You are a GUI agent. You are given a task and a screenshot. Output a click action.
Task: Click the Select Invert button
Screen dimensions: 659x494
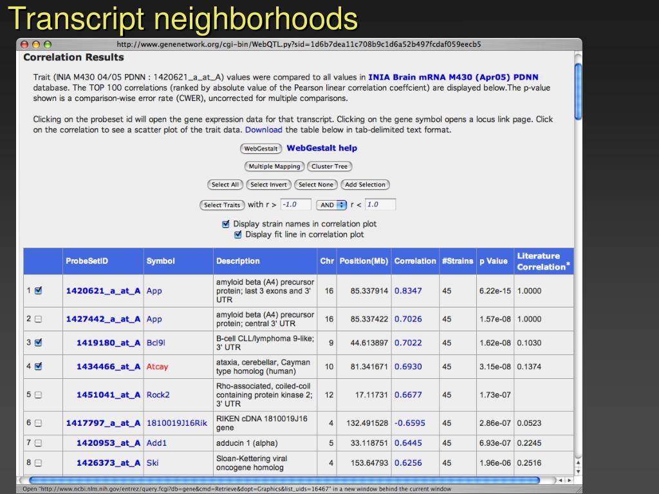pos(268,185)
